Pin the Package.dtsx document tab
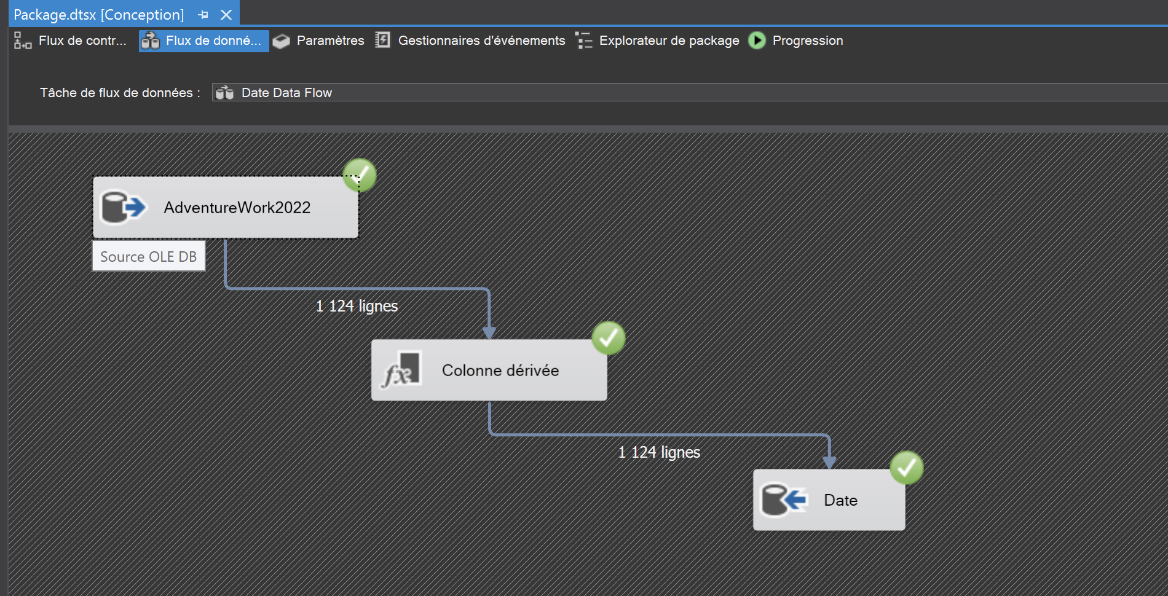Viewport: 1168px width, 596px height. click(203, 14)
